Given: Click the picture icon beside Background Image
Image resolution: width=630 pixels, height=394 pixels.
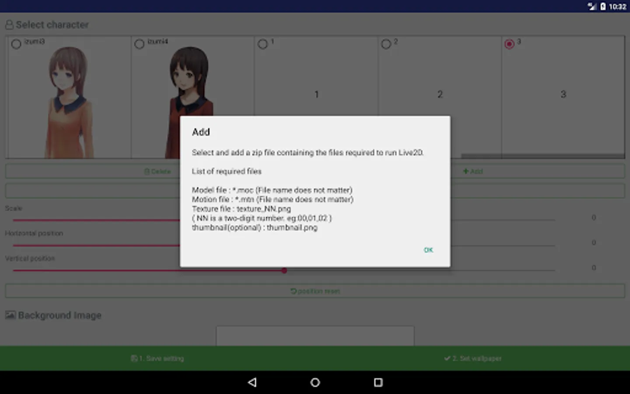Looking at the screenshot, I should (x=10, y=315).
